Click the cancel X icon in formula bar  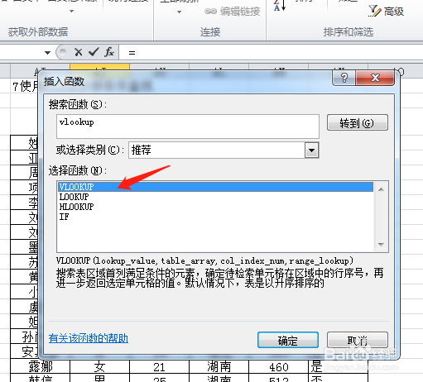tap(79, 52)
